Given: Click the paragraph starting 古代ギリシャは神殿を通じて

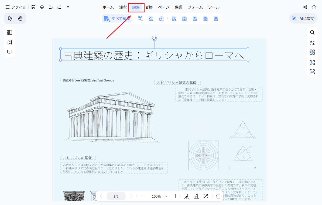Looking at the screenshot, I should (114, 168).
